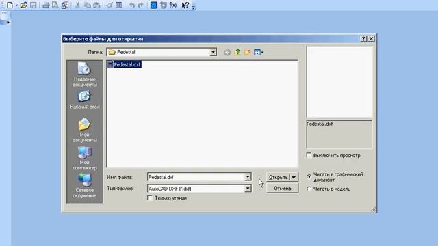Click the New document toolbar icon
Image resolution: width=438 pixels, height=246 pixels.
pyautogui.click(x=10, y=5)
